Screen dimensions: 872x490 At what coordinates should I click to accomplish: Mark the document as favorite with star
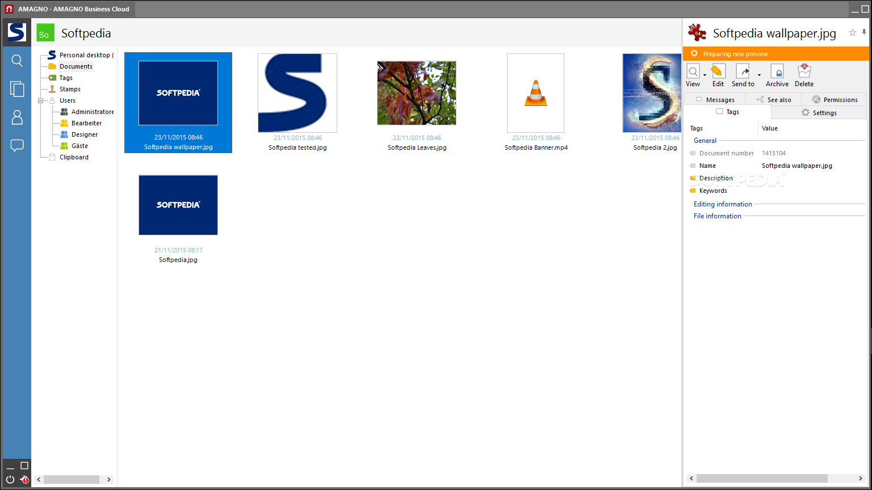click(x=852, y=33)
